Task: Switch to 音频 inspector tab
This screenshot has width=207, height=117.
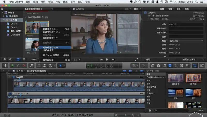Action: pyautogui.click(x=170, y=9)
